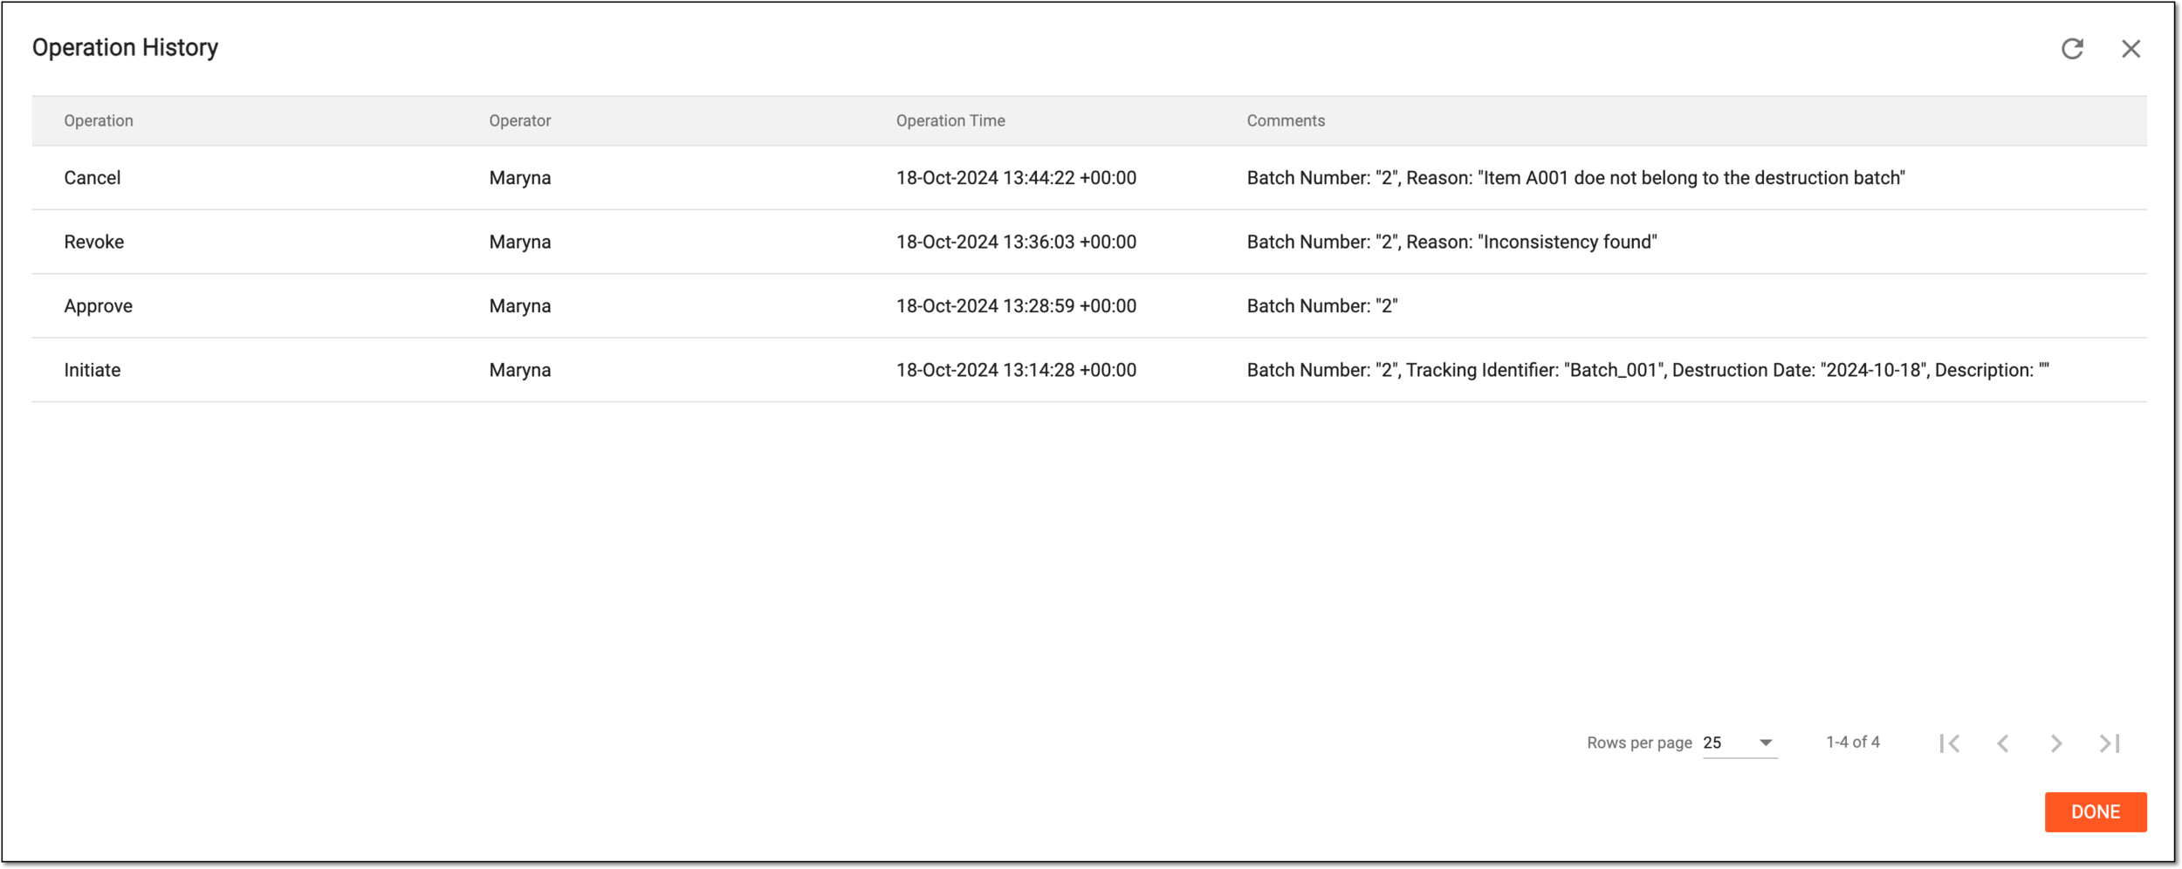Click the Operation Time column header
Screen dimensions: 2182x869
click(x=950, y=120)
